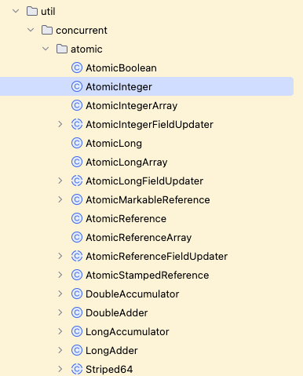Collapse the concurrent folder chevron

point(31,30)
